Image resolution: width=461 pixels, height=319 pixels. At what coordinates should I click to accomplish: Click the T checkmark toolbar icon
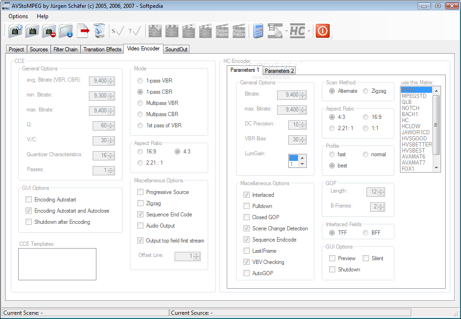click(x=135, y=31)
